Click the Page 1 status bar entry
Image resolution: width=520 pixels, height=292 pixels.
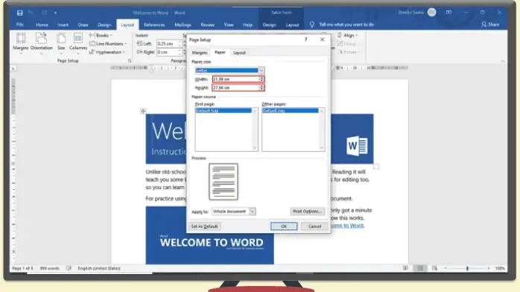pyautogui.click(x=22, y=268)
